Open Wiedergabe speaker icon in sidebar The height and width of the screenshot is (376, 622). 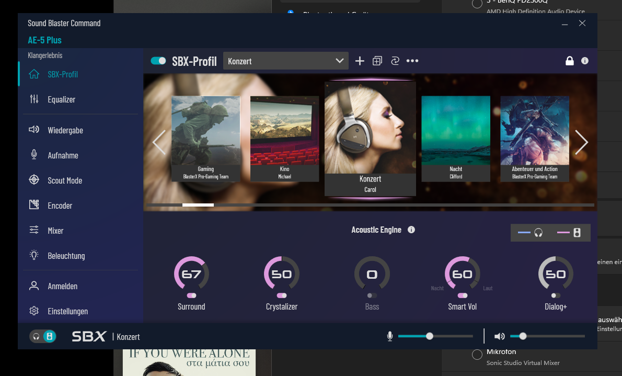[x=34, y=130]
